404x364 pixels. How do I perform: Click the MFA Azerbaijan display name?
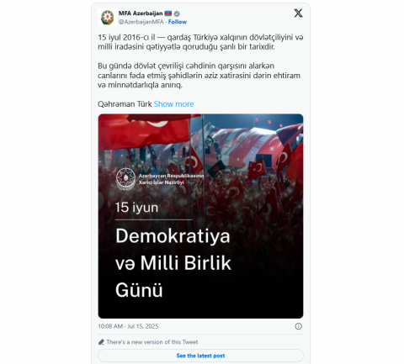141,13
